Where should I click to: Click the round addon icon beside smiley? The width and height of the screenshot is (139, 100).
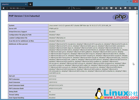tap(130, 8)
